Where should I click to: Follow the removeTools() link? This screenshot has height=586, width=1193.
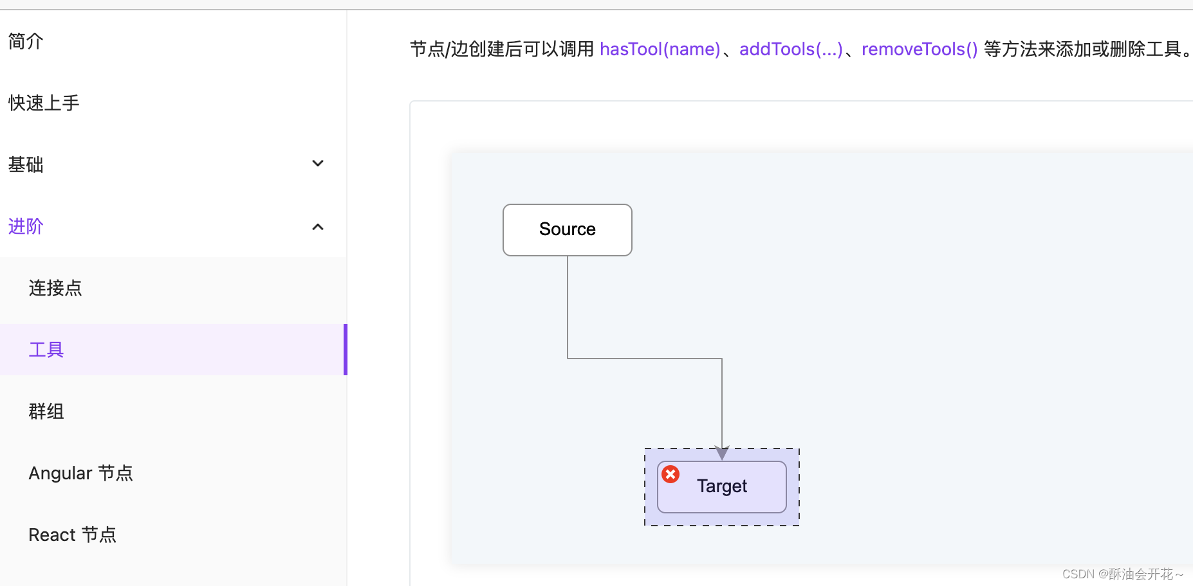tap(920, 49)
